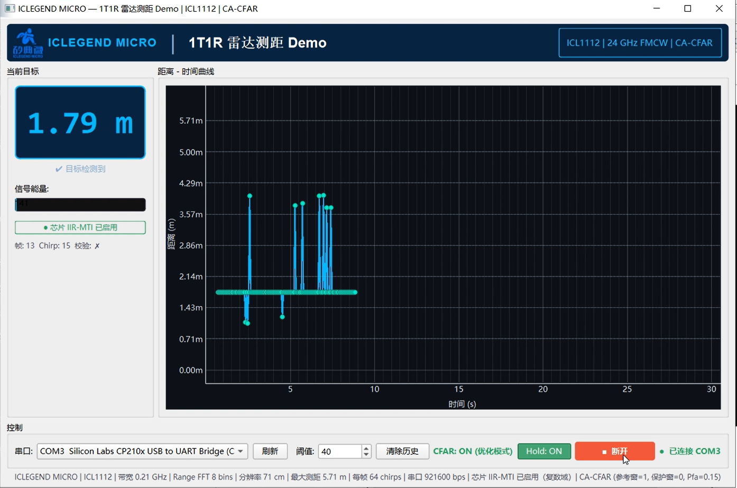The width and height of the screenshot is (737, 488).
Task: Click the target detected checkmark icon
Action: [x=59, y=169]
